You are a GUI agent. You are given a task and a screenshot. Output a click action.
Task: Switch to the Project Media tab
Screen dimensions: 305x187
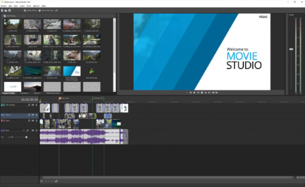click(x=8, y=93)
